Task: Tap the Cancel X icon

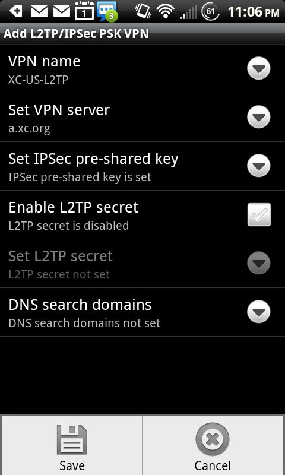Action: click(213, 439)
